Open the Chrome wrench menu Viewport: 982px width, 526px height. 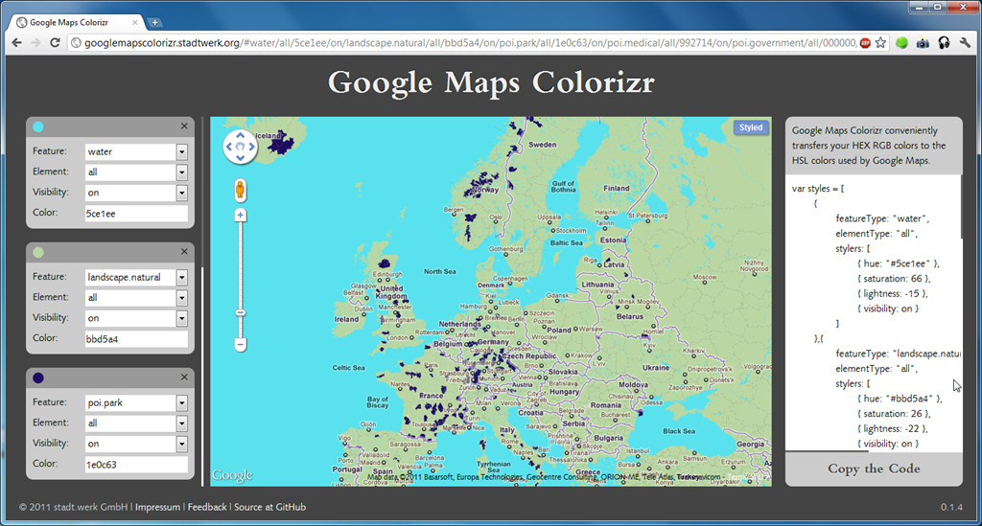(x=965, y=42)
